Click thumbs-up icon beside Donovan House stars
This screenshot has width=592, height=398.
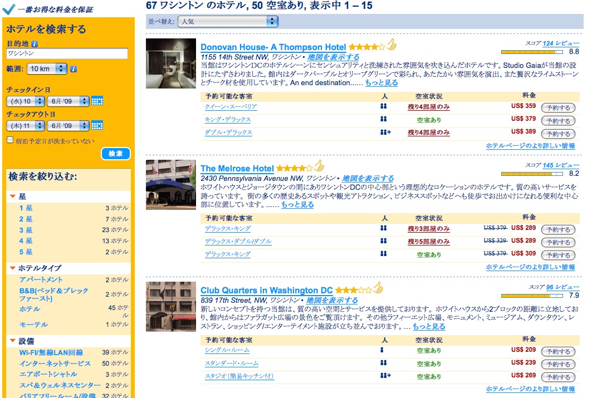click(391, 45)
